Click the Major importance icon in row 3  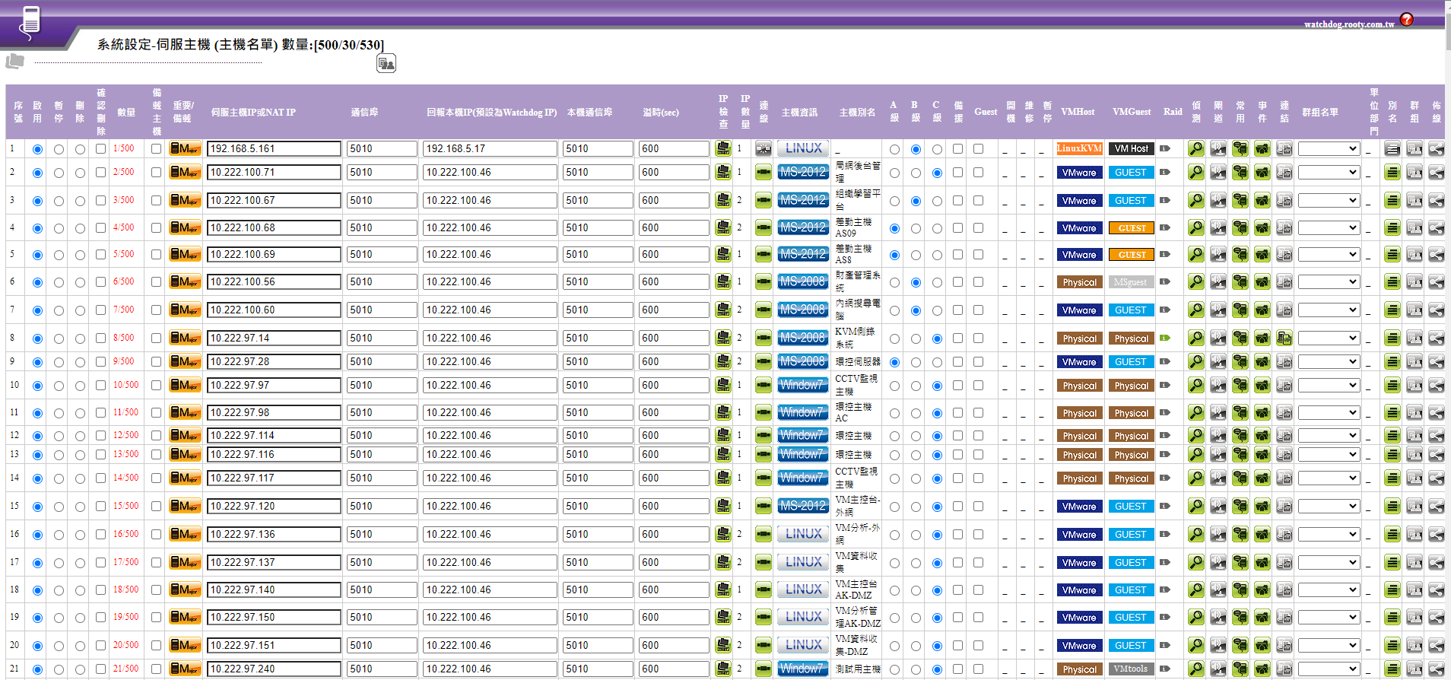185,201
